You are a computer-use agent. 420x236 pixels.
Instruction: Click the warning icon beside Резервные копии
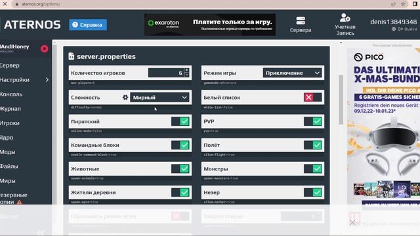(x=19, y=202)
